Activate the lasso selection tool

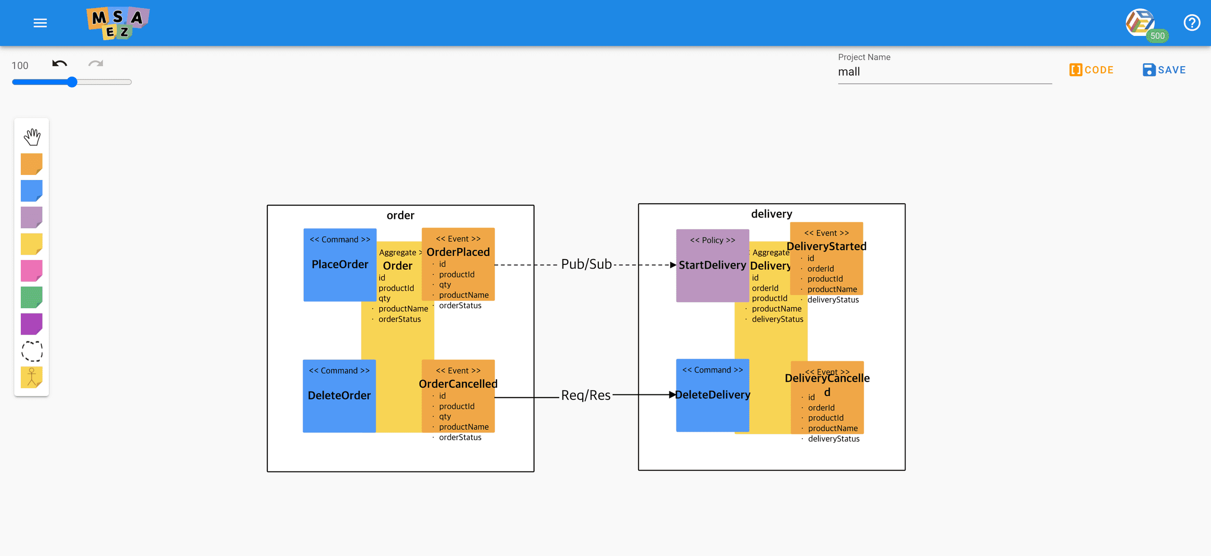click(31, 351)
